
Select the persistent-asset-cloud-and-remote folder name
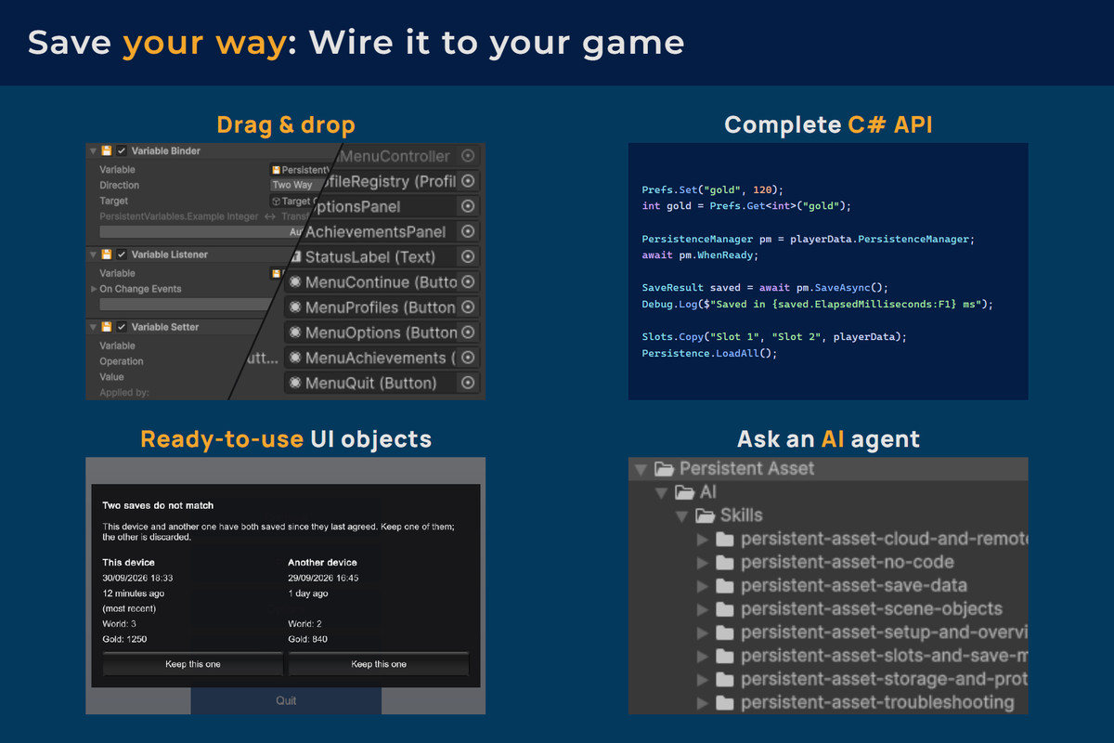[884, 539]
